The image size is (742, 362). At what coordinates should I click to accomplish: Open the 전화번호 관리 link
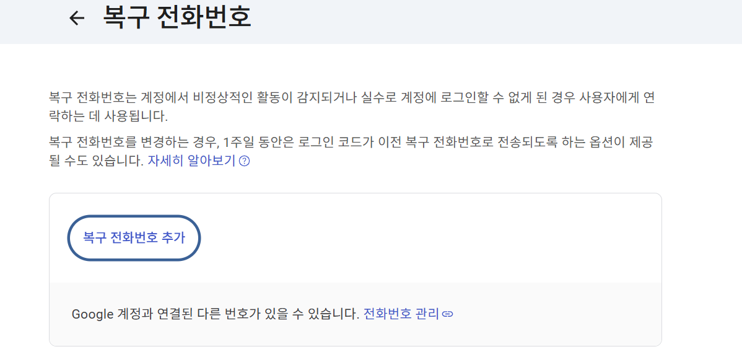pyautogui.click(x=401, y=314)
